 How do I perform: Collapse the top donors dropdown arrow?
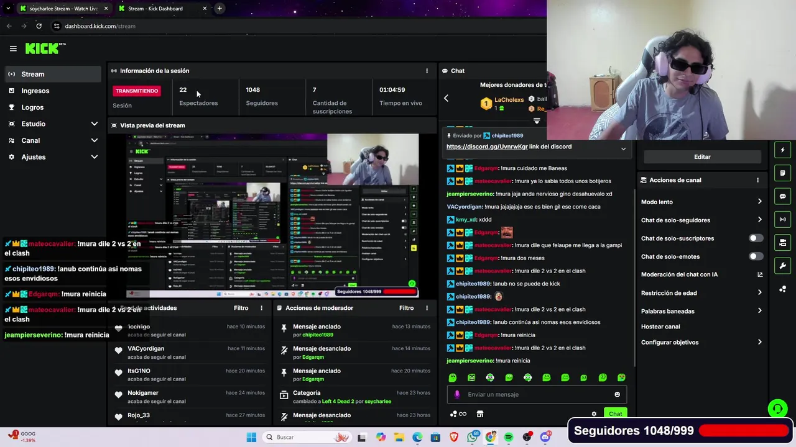pyautogui.click(x=537, y=120)
